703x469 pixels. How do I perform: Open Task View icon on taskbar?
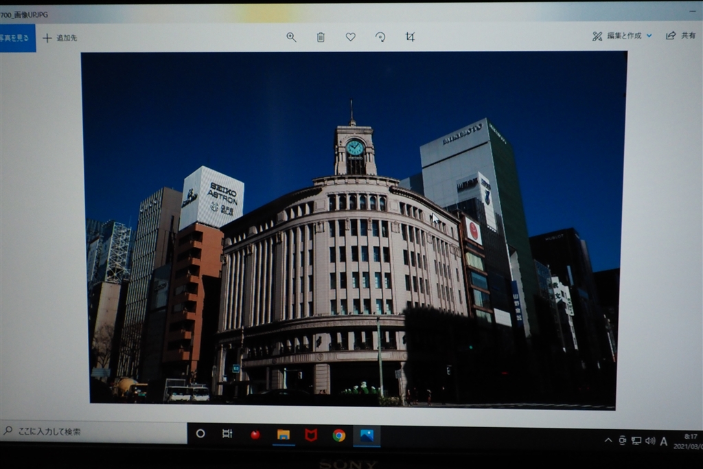click(227, 433)
